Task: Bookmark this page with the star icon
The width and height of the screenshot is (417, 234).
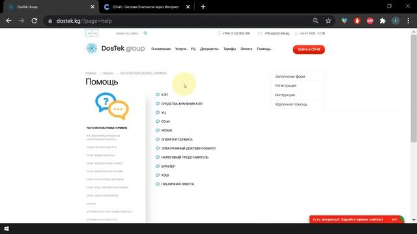Action: pos(328,21)
